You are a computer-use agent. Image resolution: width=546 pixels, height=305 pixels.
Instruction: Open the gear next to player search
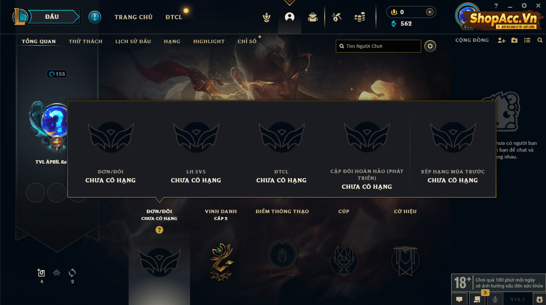(x=430, y=46)
